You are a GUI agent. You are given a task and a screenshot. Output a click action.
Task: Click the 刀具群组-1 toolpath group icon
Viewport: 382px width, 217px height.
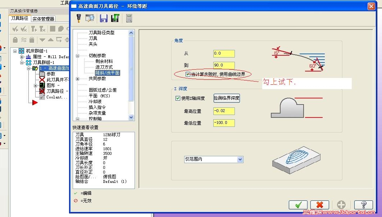[x=28, y=63]
